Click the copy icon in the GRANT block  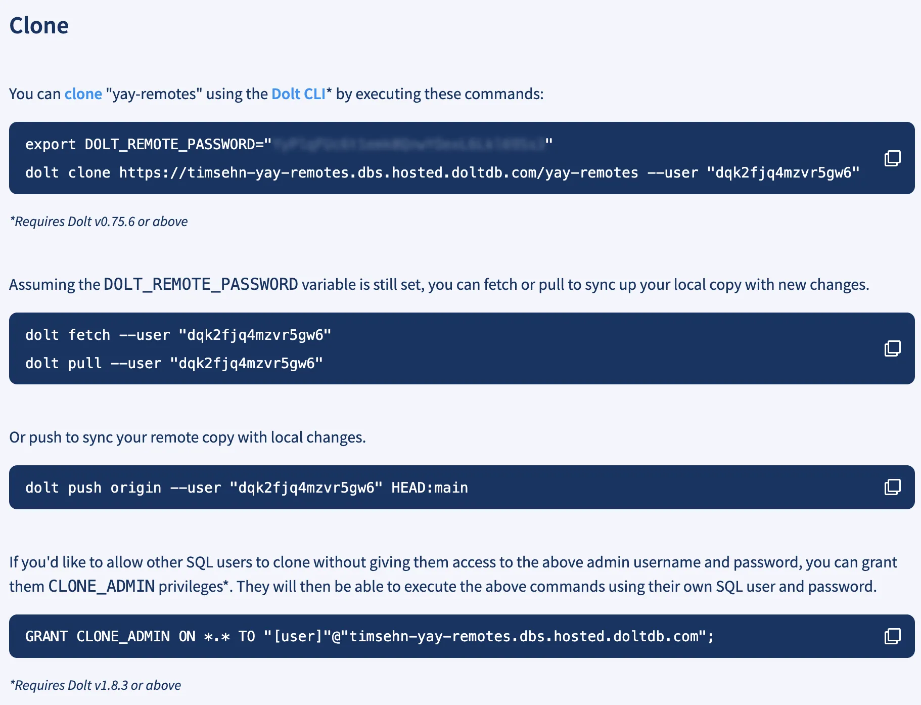pyautogui.click(x=892, y=636)
